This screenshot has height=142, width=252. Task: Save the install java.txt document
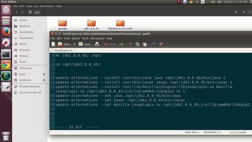pos(84,44)
